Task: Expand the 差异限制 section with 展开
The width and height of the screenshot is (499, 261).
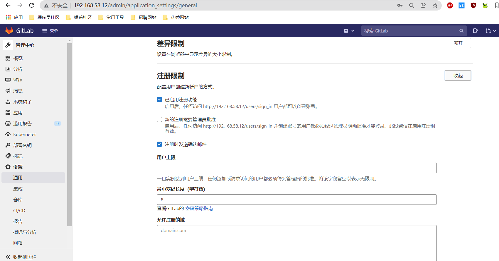Action: coord(458,43)
